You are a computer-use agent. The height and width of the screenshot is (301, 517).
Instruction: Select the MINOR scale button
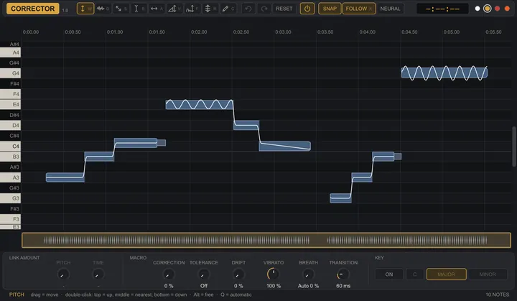[x=488, y=274]
